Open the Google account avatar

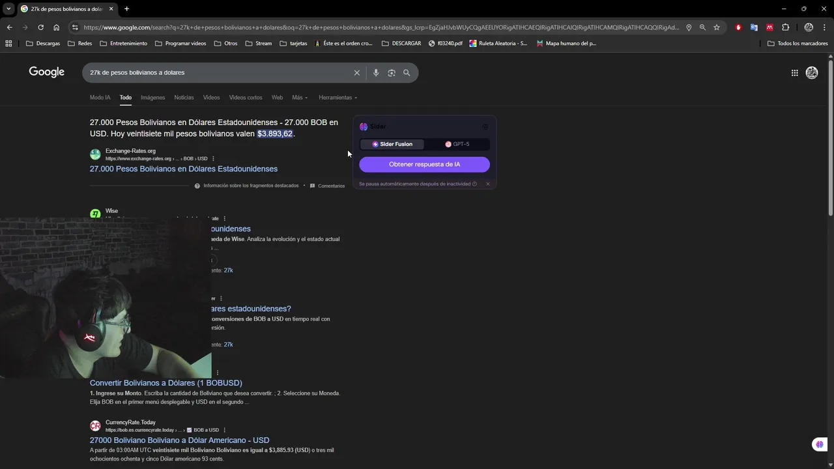click(x=812, y=73)
